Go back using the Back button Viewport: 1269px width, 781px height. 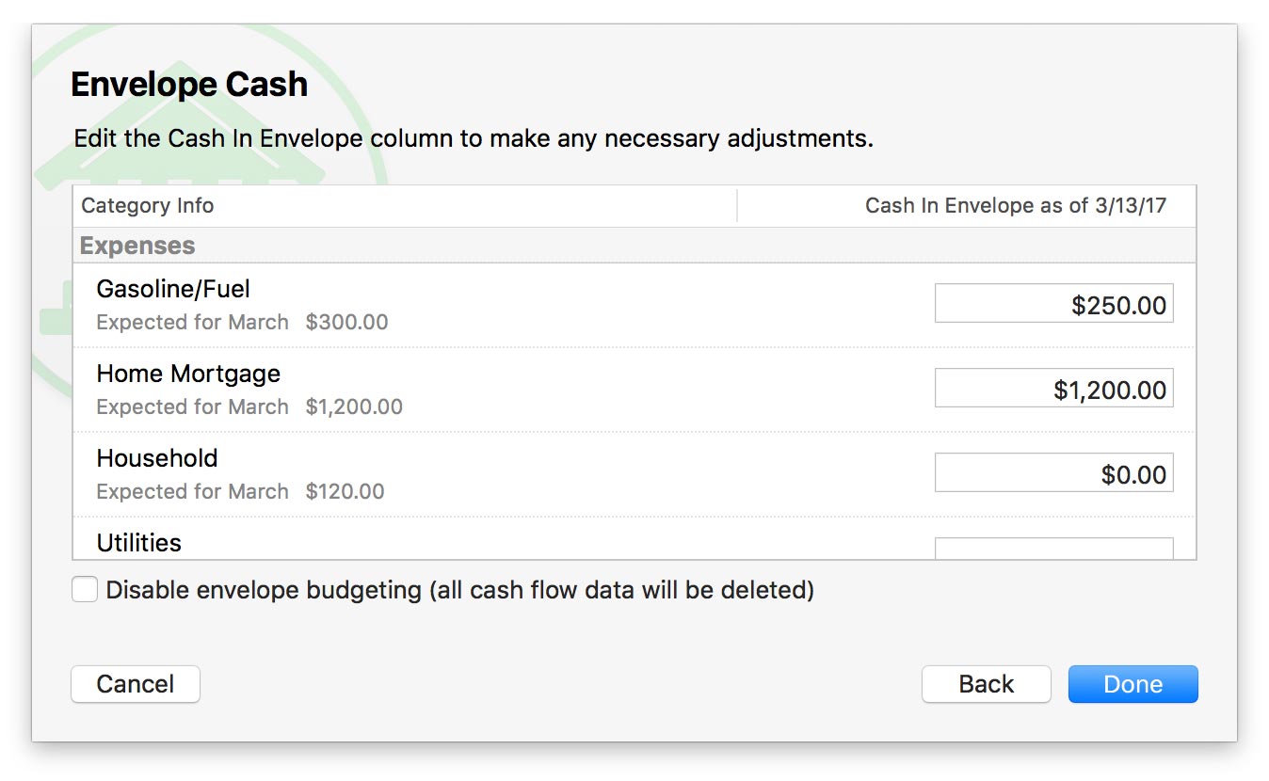pos(986,684)
